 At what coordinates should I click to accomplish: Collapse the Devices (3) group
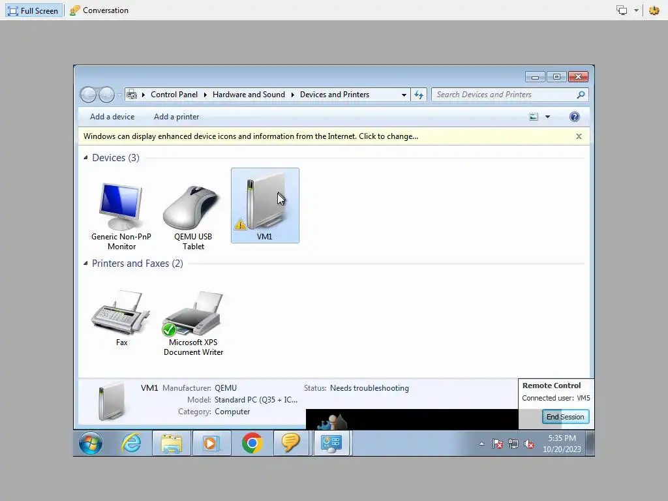[85, 158]
